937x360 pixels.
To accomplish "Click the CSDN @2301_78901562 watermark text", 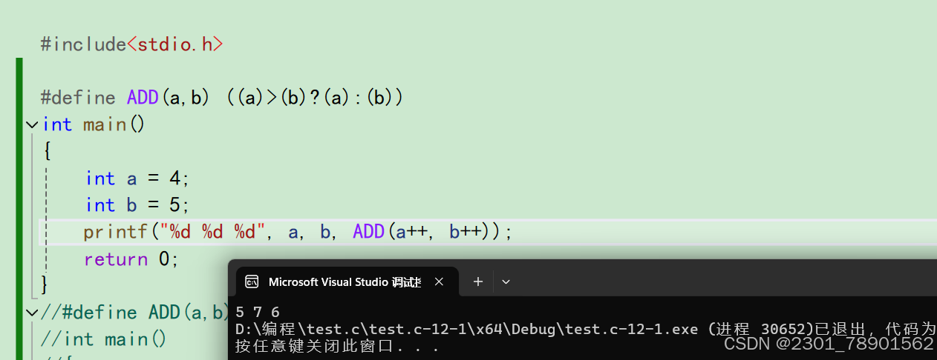I will (x=829, y=344).
